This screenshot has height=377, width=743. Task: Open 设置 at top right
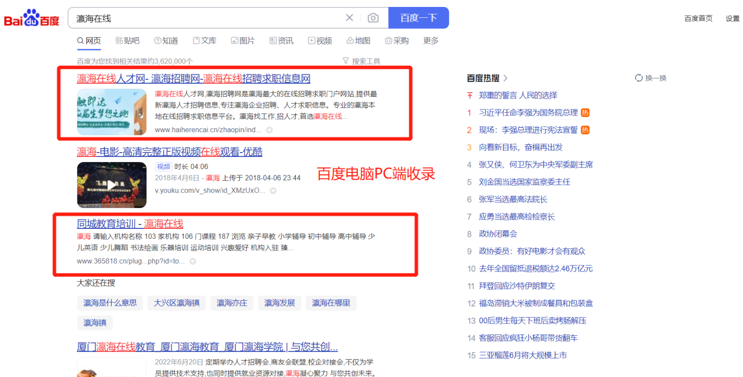[733, 18]
